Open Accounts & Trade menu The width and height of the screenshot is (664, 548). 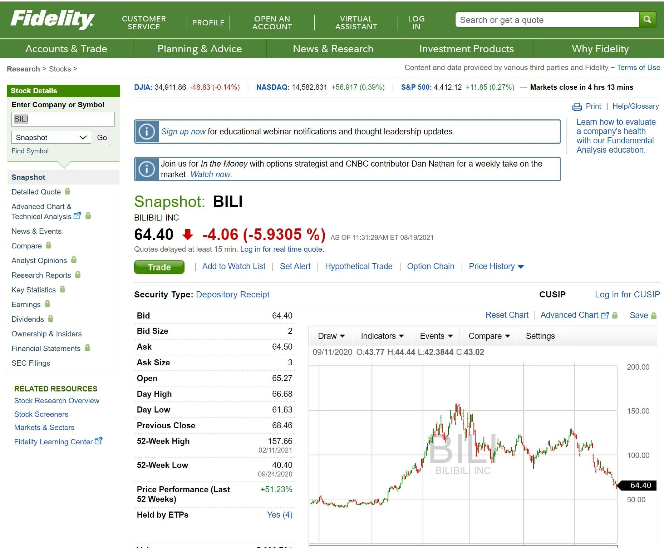tap(66, 49)
